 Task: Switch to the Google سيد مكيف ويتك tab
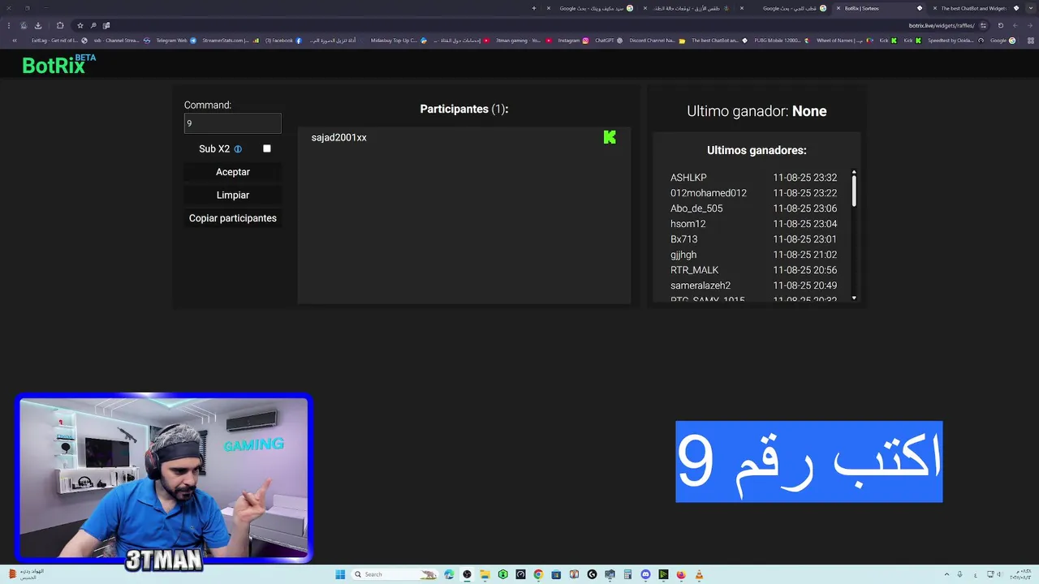589,8
